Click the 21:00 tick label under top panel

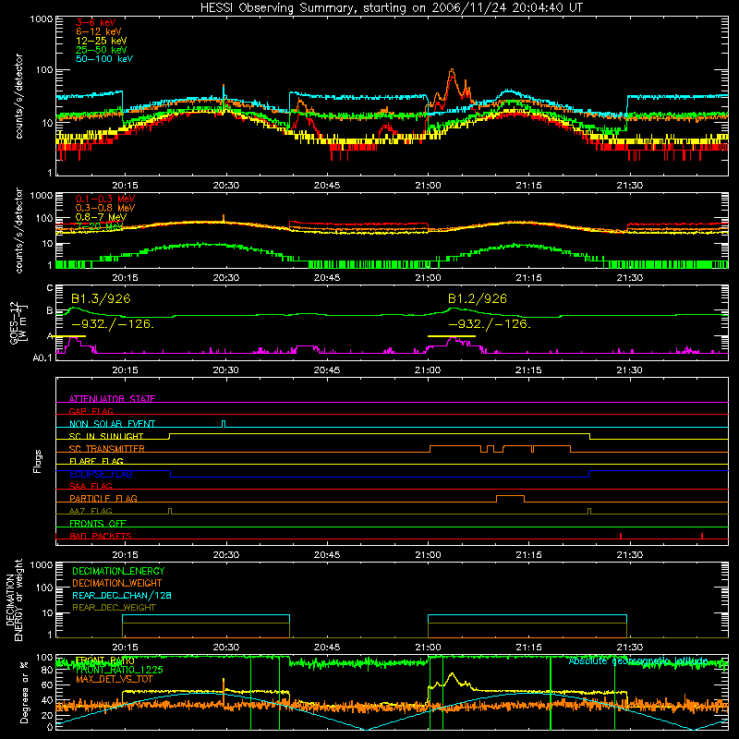point(428,186)
